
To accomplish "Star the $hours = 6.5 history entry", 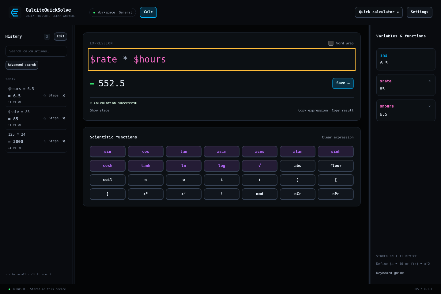I will [45, 96].
